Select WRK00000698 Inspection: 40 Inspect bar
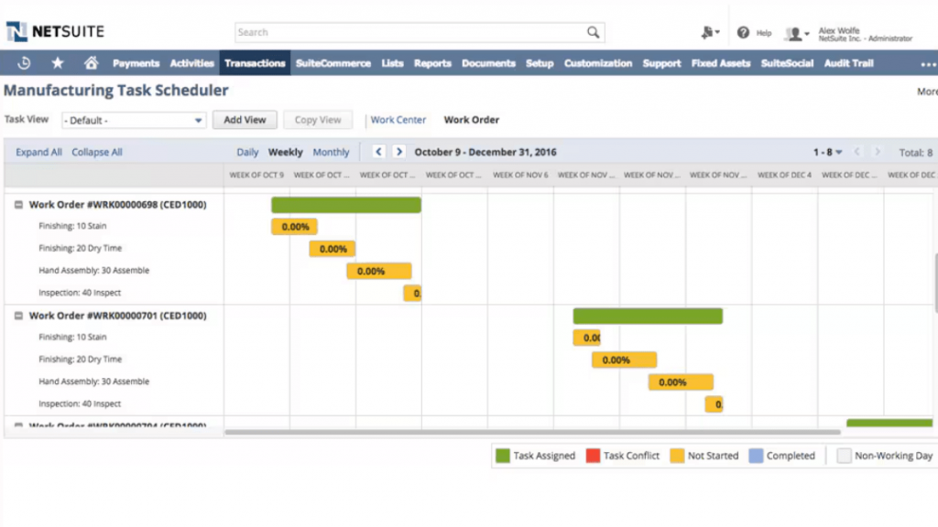Viewport: 938px width, 527px height. click(x=412, y=294)
